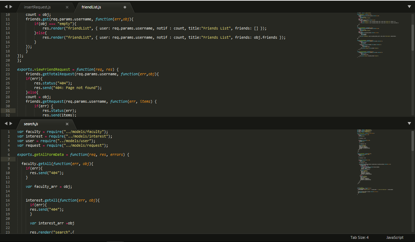The image size is (415, 242).
Task: Open tab list dropdown in top pane
Action: pos(409,7)
